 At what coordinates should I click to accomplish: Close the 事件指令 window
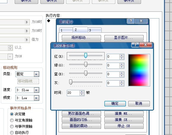[x=141, y=21]
